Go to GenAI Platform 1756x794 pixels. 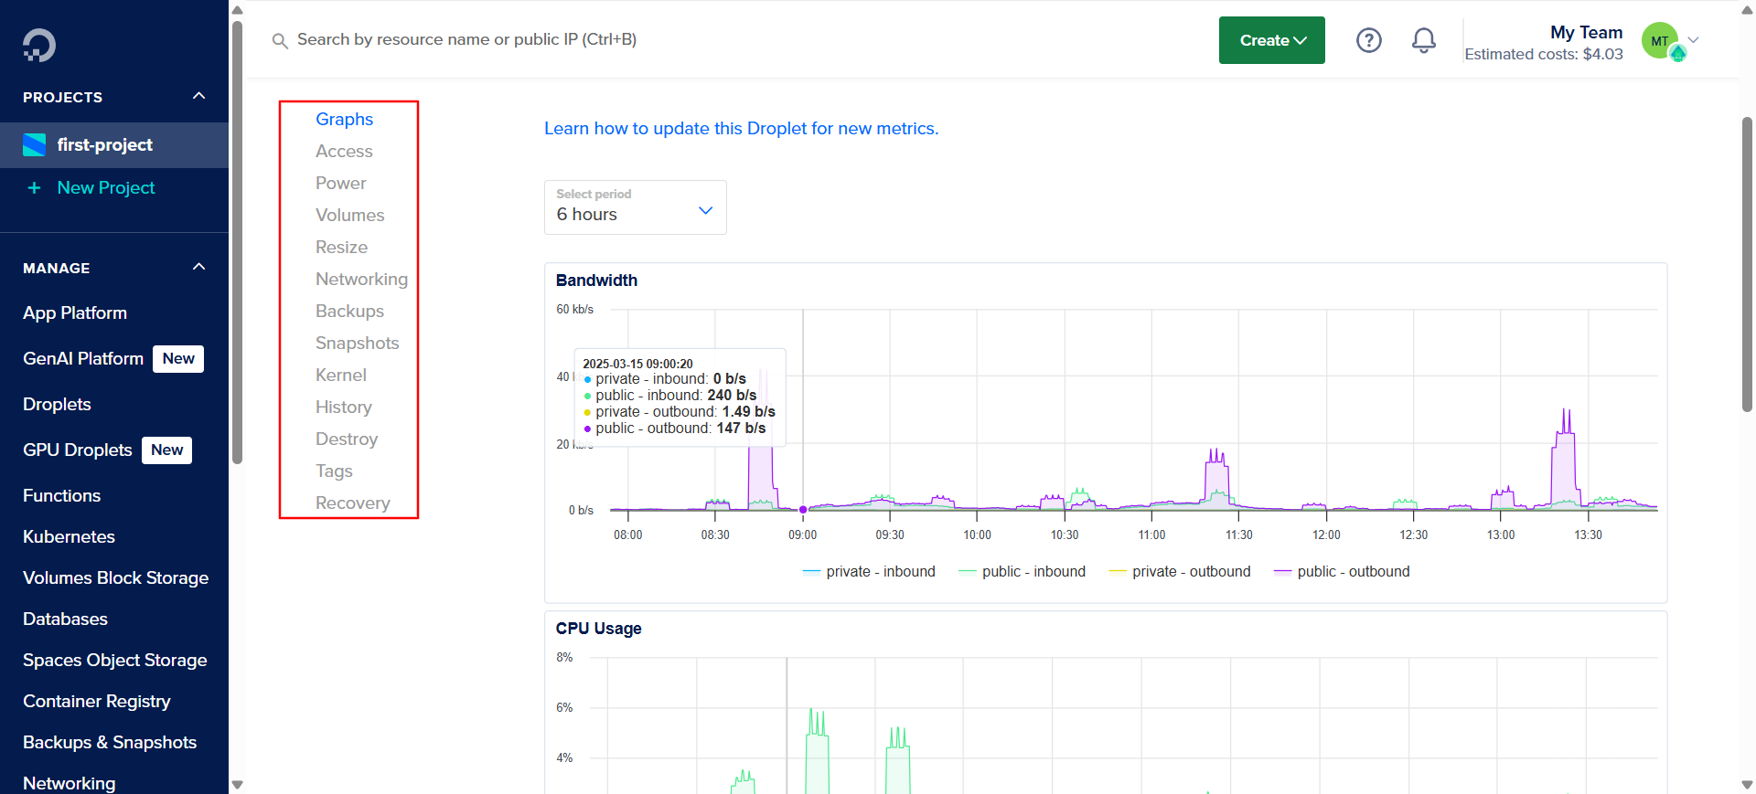[x=83, y=358]
